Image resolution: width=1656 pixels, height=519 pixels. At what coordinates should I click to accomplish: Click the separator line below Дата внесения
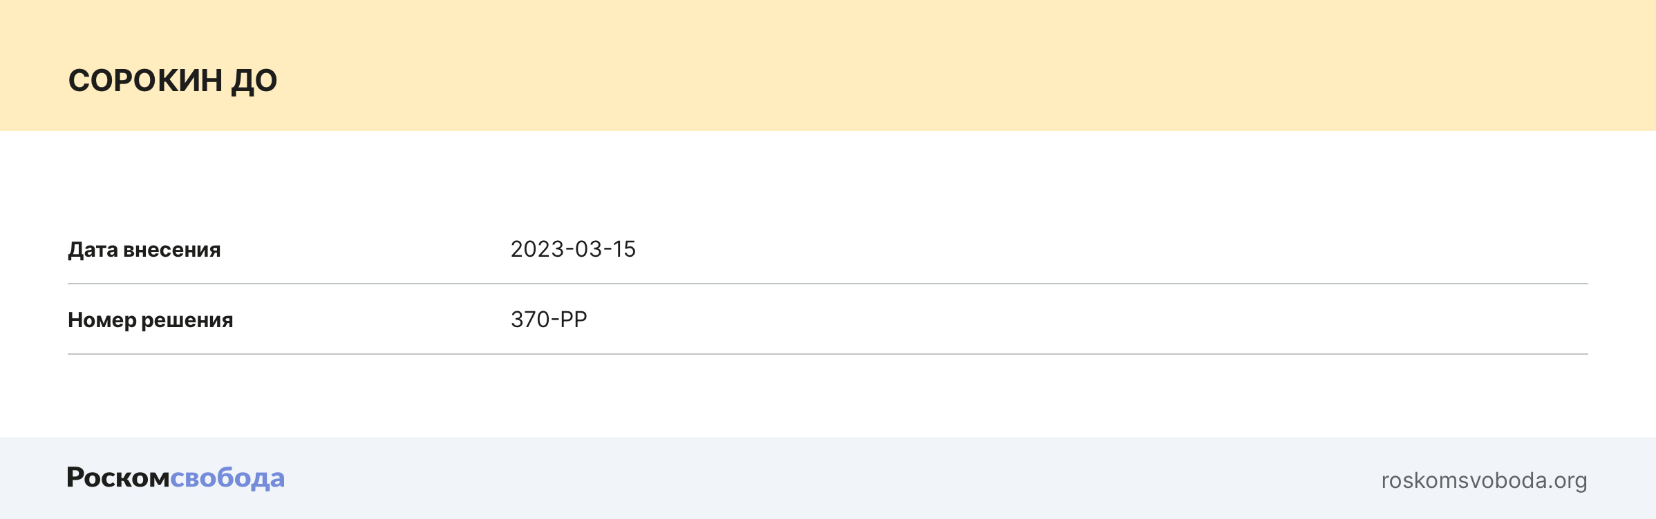[x=827, y=284]
